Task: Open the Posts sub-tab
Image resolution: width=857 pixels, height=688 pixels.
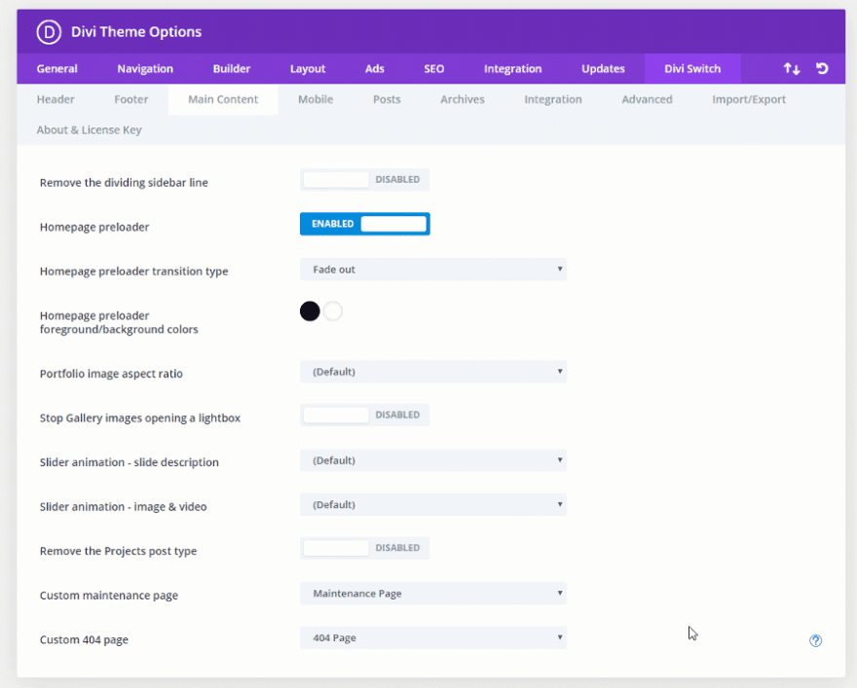Action: 387,99
